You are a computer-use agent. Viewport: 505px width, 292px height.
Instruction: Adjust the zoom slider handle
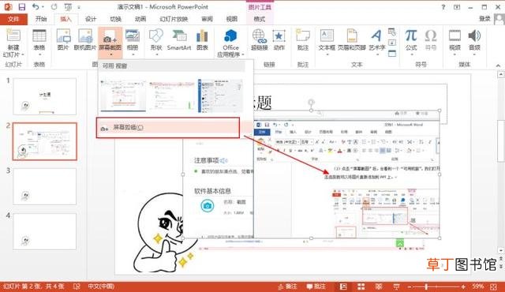[x=426, y=286]
